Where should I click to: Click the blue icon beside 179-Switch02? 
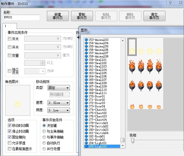coord(86,126)
